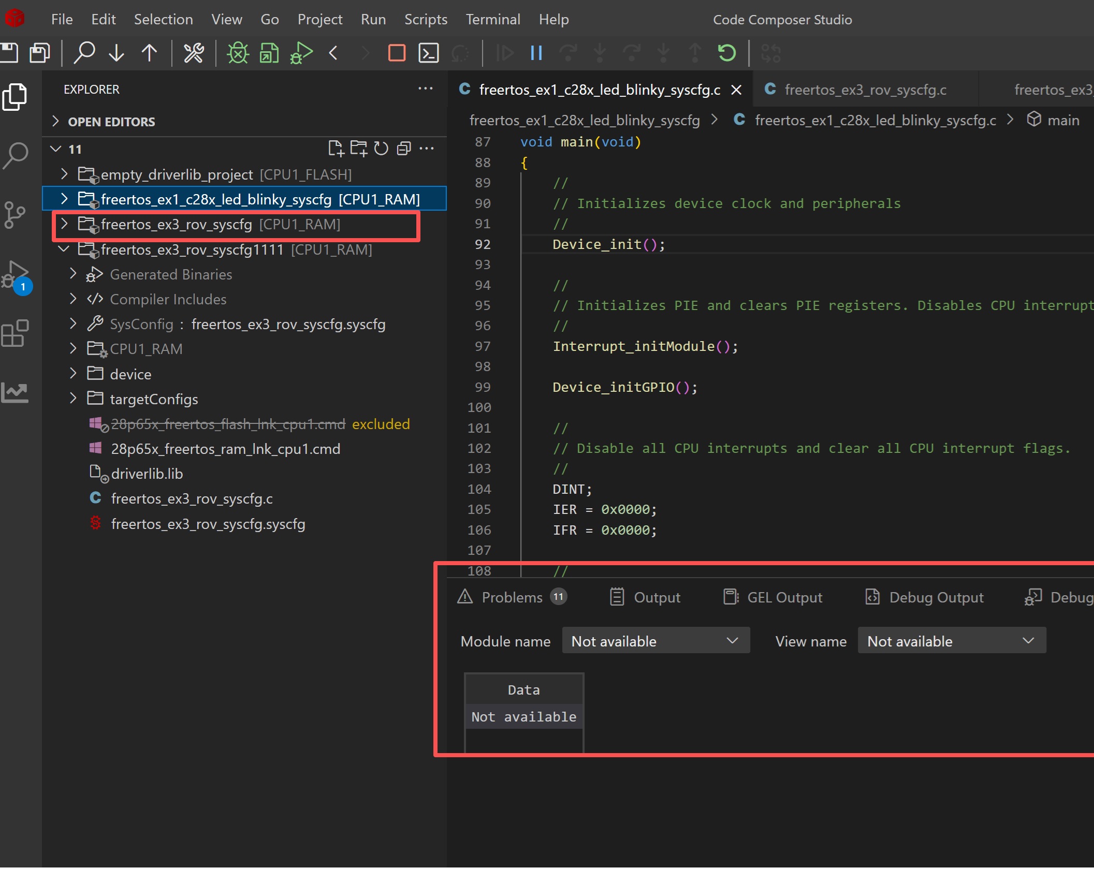
Task: Click the Code Composer Studio red cube logo
Action: pyautogui.click(x=14, y=19)
